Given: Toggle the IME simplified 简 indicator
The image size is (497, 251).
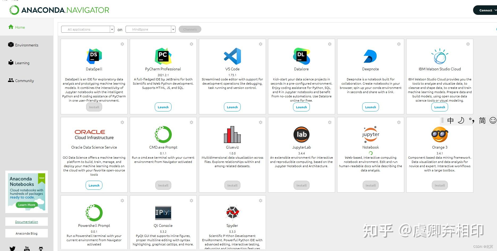Looking at the screenshot, I should (482, 120).
